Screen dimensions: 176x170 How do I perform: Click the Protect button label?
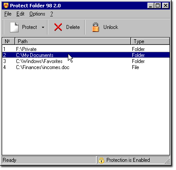click(29, 27)
